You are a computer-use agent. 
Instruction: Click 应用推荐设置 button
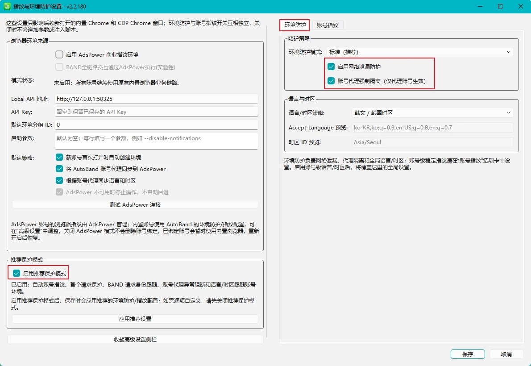coord(135,319)
